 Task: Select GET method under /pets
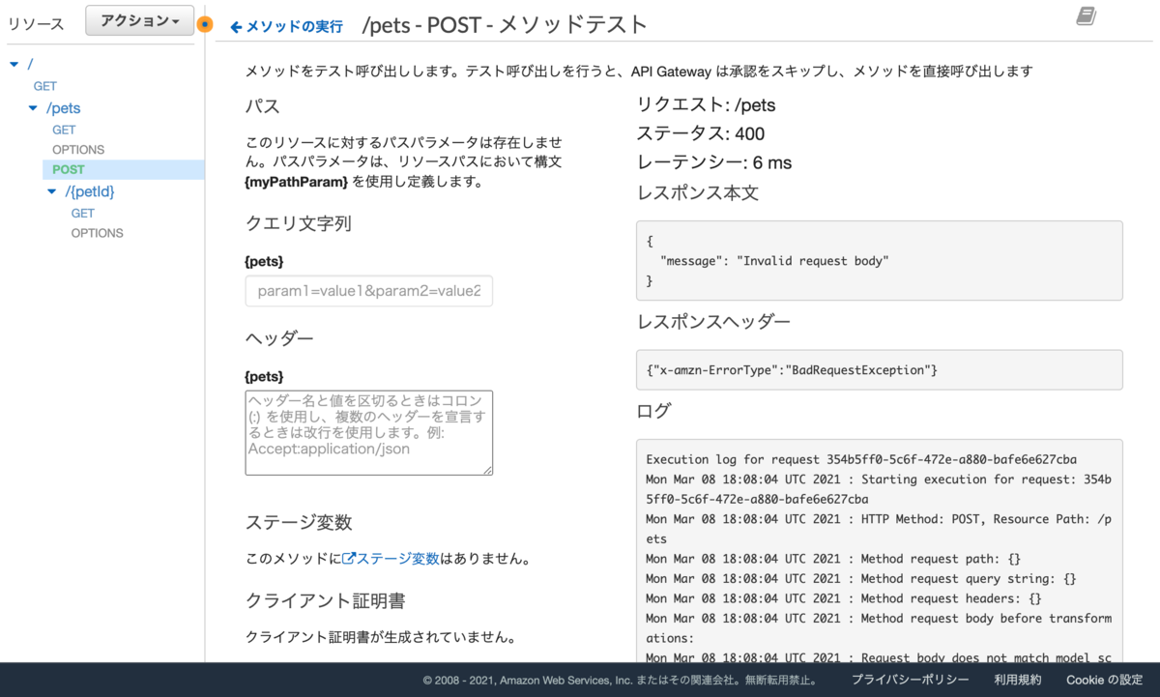tap(64, 130)
